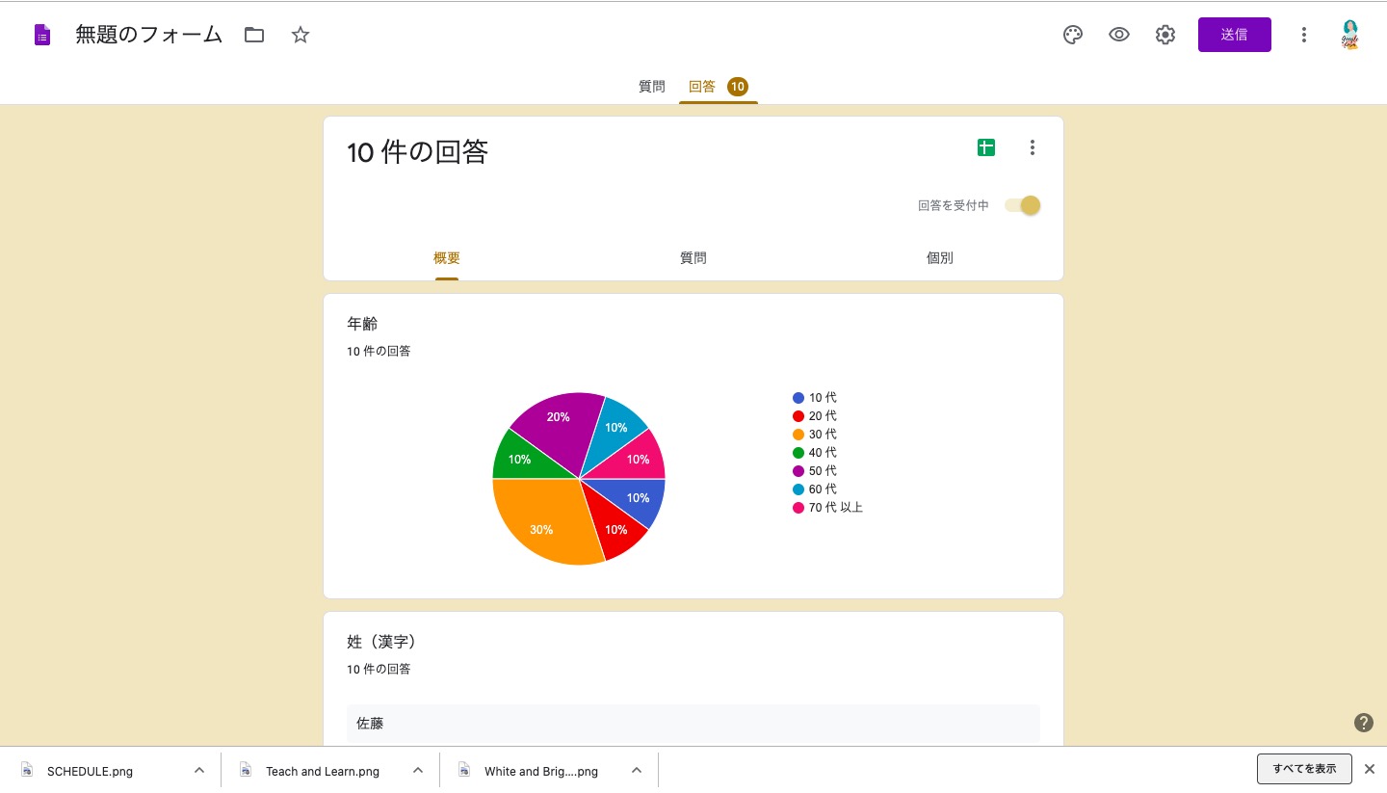Click the すべてを表示 show all button
Image resolution: width=1387 pixels, height=793 pixels.
pos(1304,769)
